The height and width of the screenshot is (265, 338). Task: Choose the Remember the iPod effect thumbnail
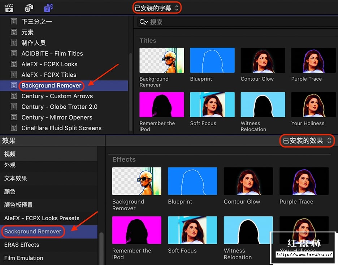[x=136, y=230]
